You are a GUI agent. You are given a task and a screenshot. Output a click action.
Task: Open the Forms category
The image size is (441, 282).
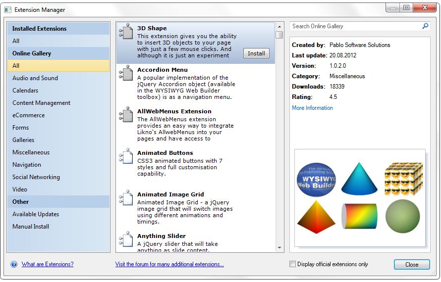click(58, 128)
